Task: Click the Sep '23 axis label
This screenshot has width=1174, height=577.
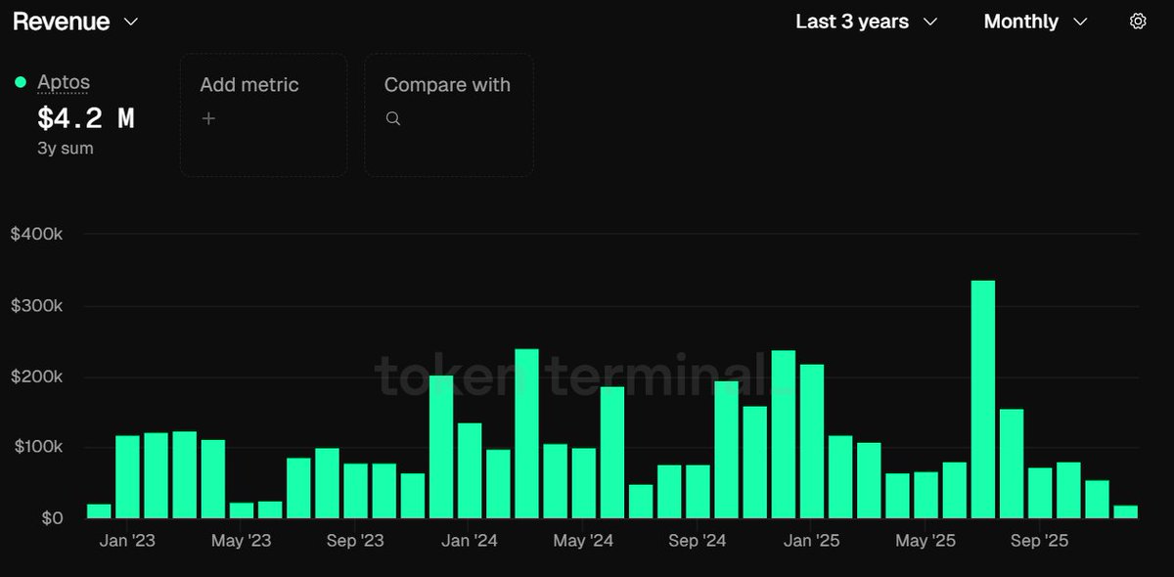Action: (x=355, y=541)
